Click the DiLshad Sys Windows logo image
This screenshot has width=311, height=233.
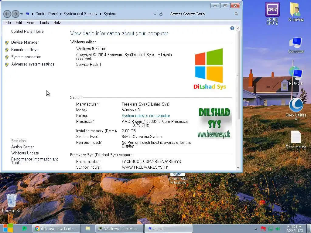point(210,69)
